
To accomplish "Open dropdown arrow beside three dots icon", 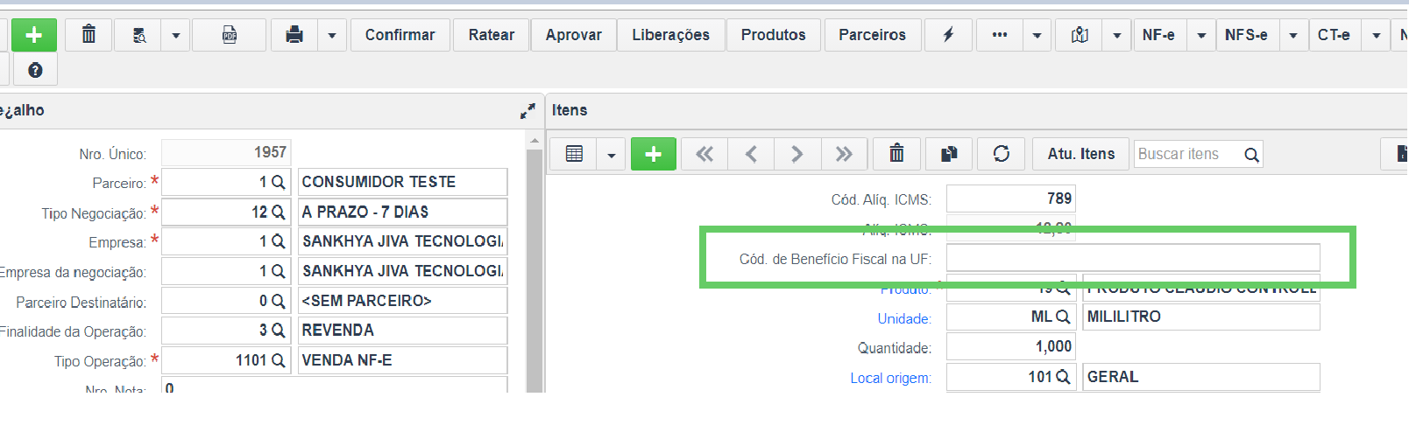I will pyautogui.click(x=1037, y=35).
